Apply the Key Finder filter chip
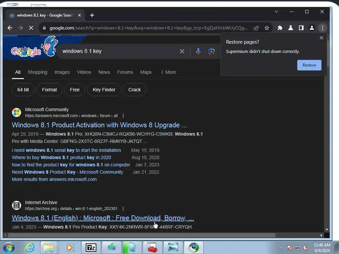Screen dimensions: 339x254 pyautogui.click(x=104, y=90)
